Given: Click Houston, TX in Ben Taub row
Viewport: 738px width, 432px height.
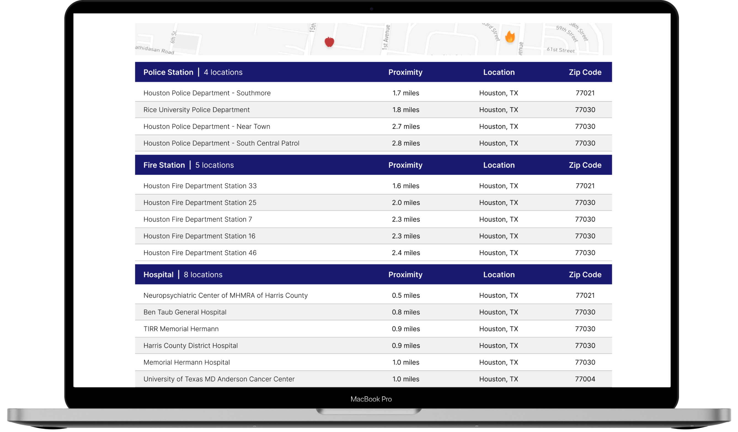Looking at the screenshot, I should pyautogui.click(x=498, y=312).
